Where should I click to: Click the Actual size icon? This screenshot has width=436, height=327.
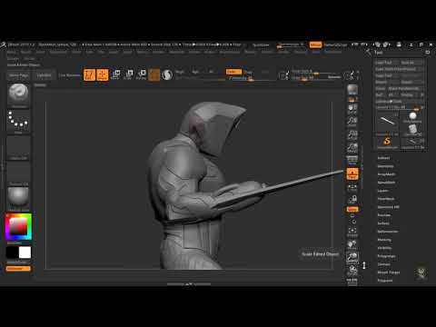(352, 134)
